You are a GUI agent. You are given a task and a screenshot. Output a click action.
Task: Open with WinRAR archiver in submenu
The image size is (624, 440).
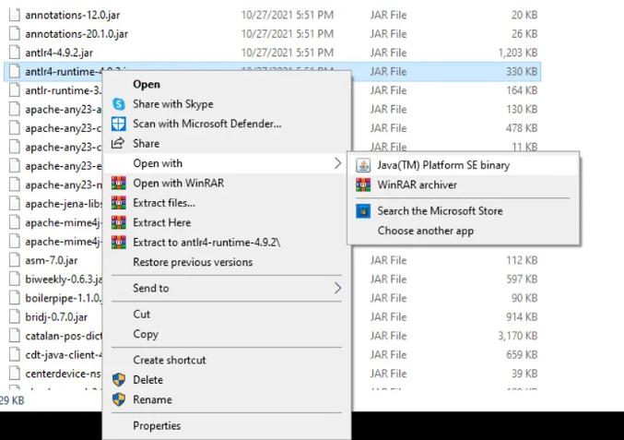(464, 184)
